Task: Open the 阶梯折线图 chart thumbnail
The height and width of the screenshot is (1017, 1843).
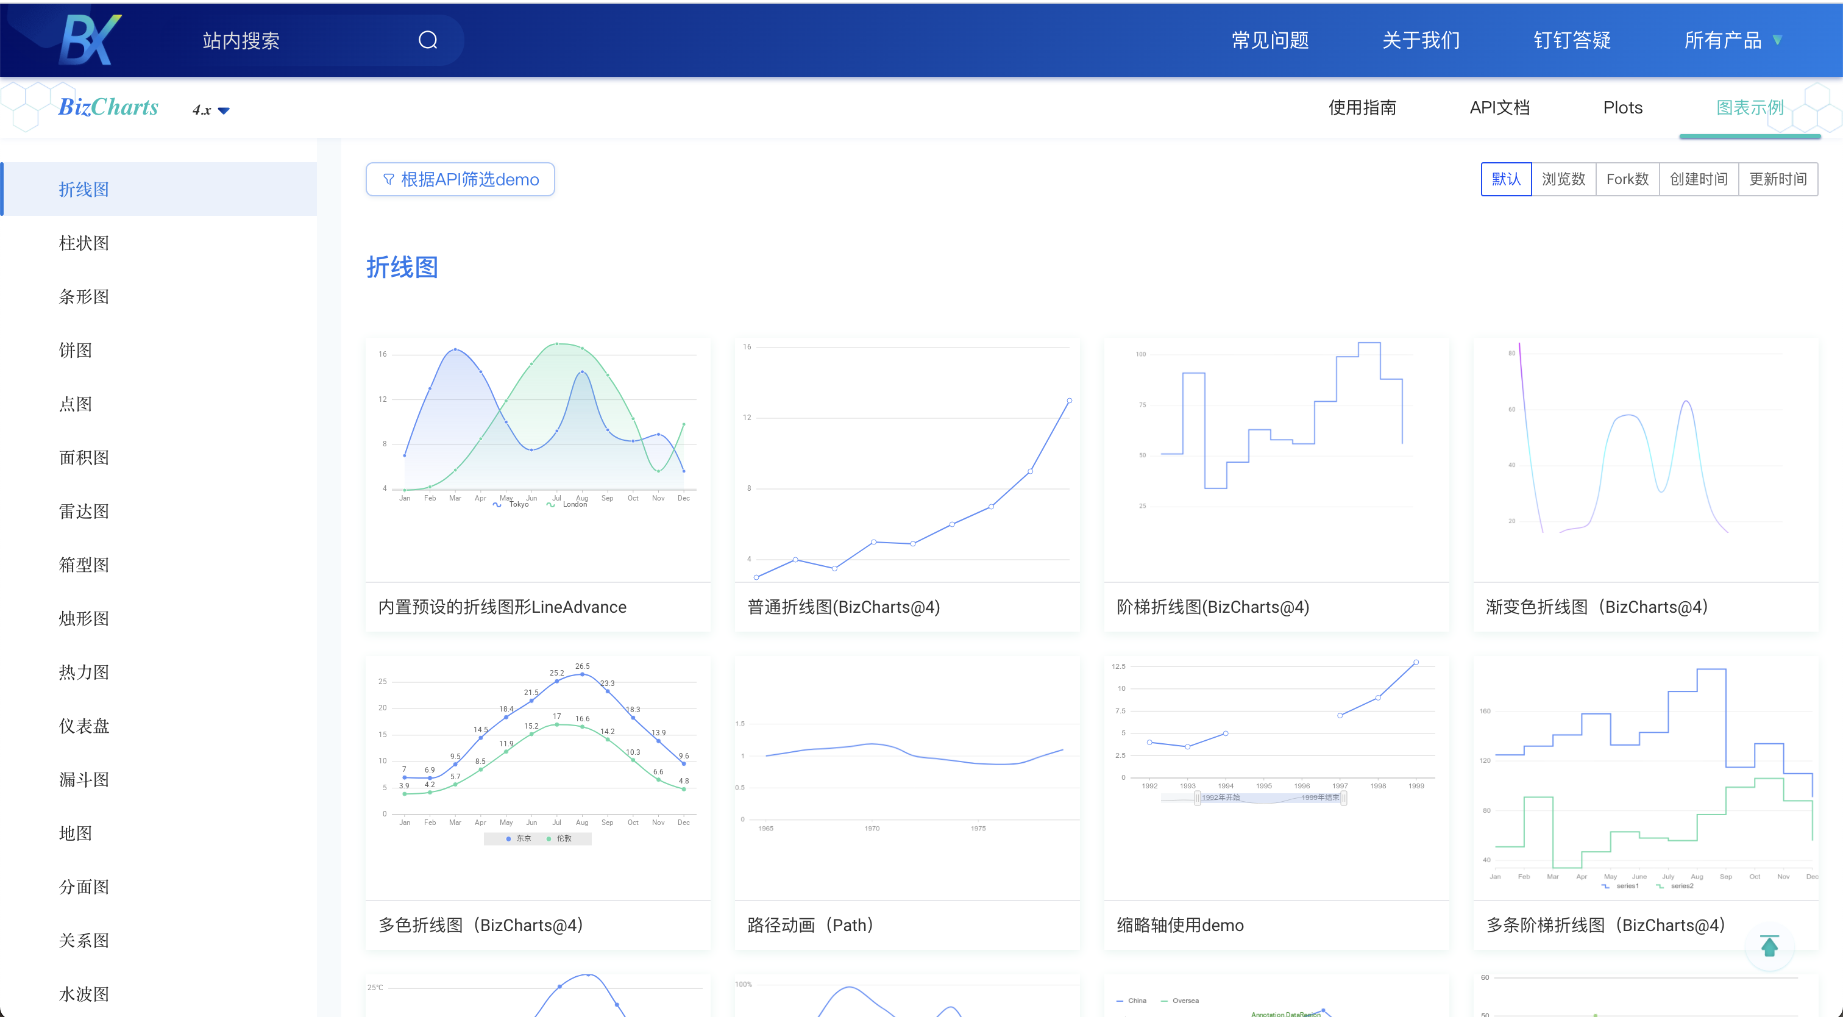Action: (x=1276, y=460)
